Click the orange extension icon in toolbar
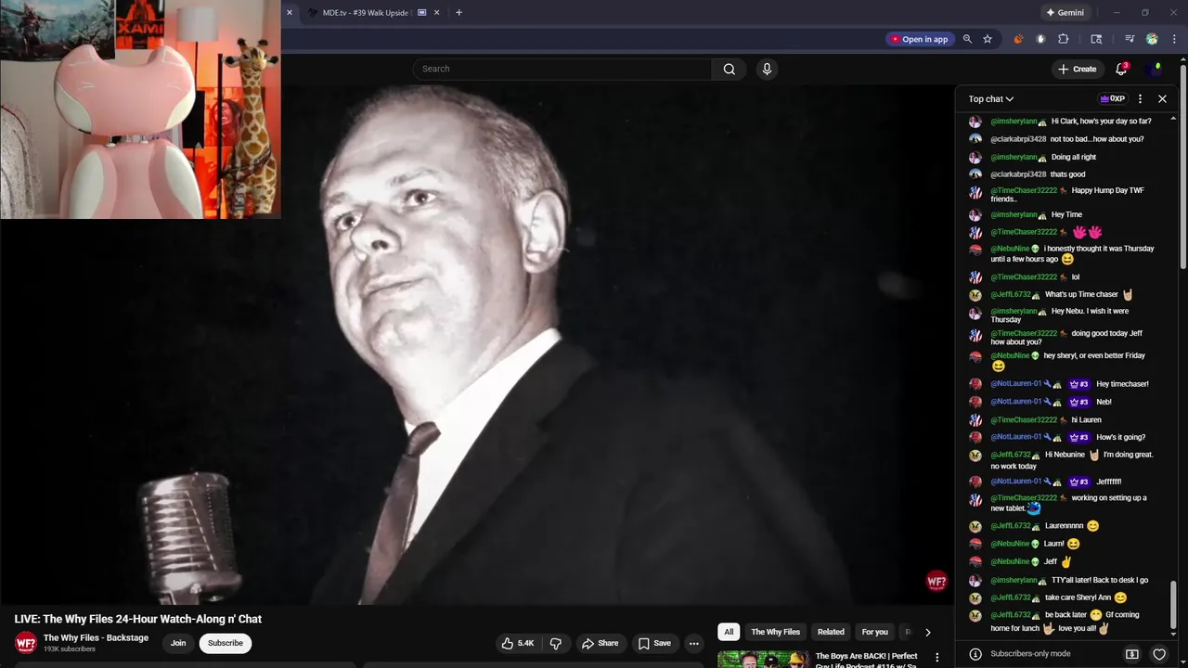The height and width of the screenshot is (668, 1188). (x=1018, y=39)
